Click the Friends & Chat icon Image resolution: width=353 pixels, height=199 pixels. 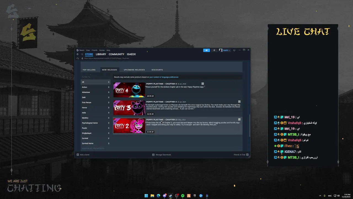coord(247,155)
